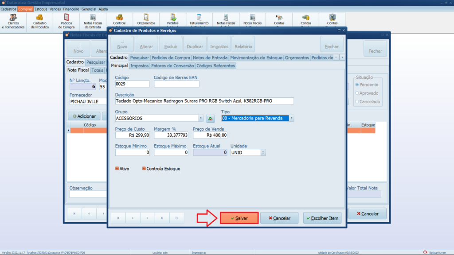Click the Descrição text field

coord(204,101)
